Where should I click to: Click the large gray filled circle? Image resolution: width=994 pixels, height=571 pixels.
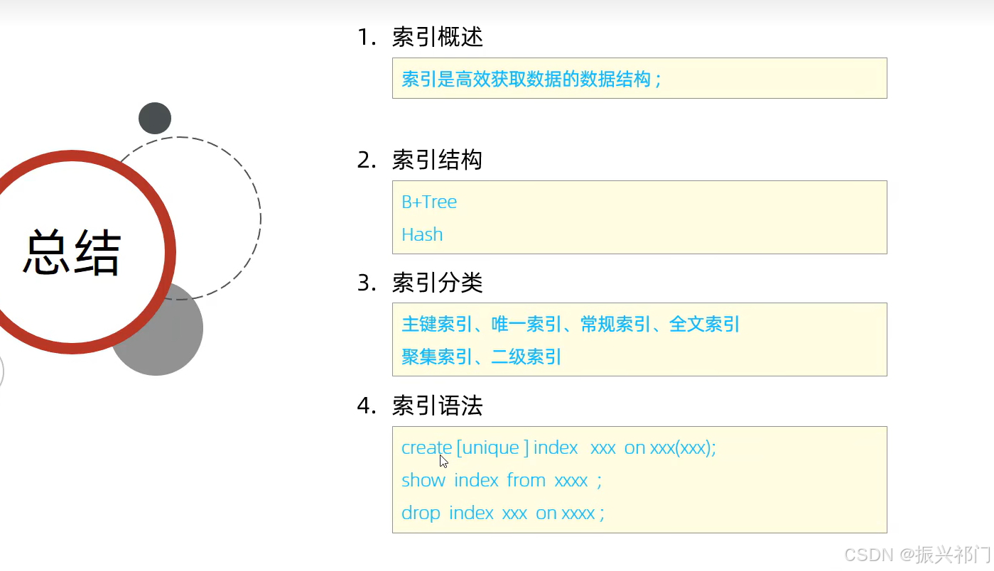pos(157,329)
